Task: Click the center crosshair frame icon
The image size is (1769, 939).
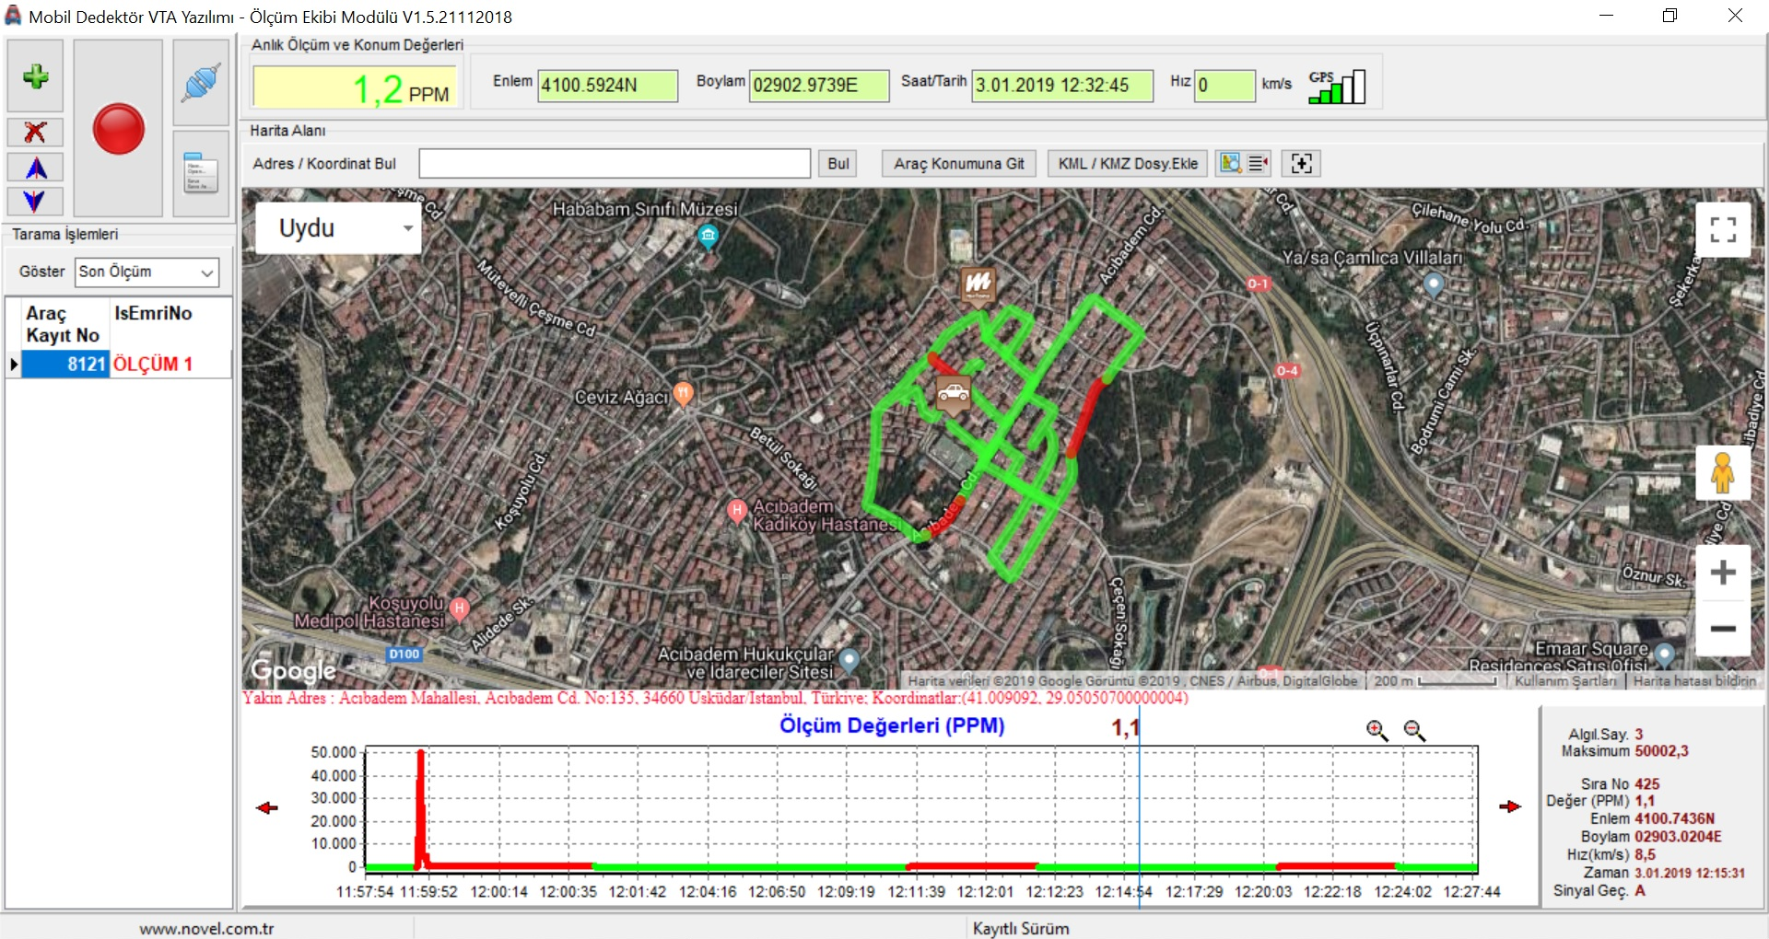Action: coord(1301,163)
